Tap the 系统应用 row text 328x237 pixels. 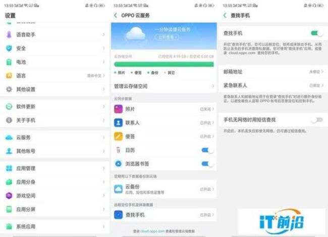[x=26, y=226]
